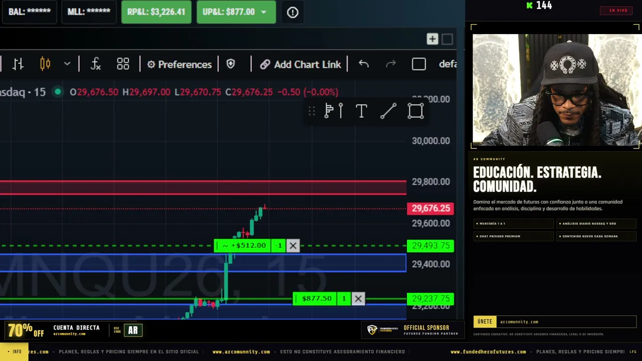Viewport: 642px width, 361px height.
Task: Click the red resistance zone band
Action: pyautogui.click(x=203, y=188)
